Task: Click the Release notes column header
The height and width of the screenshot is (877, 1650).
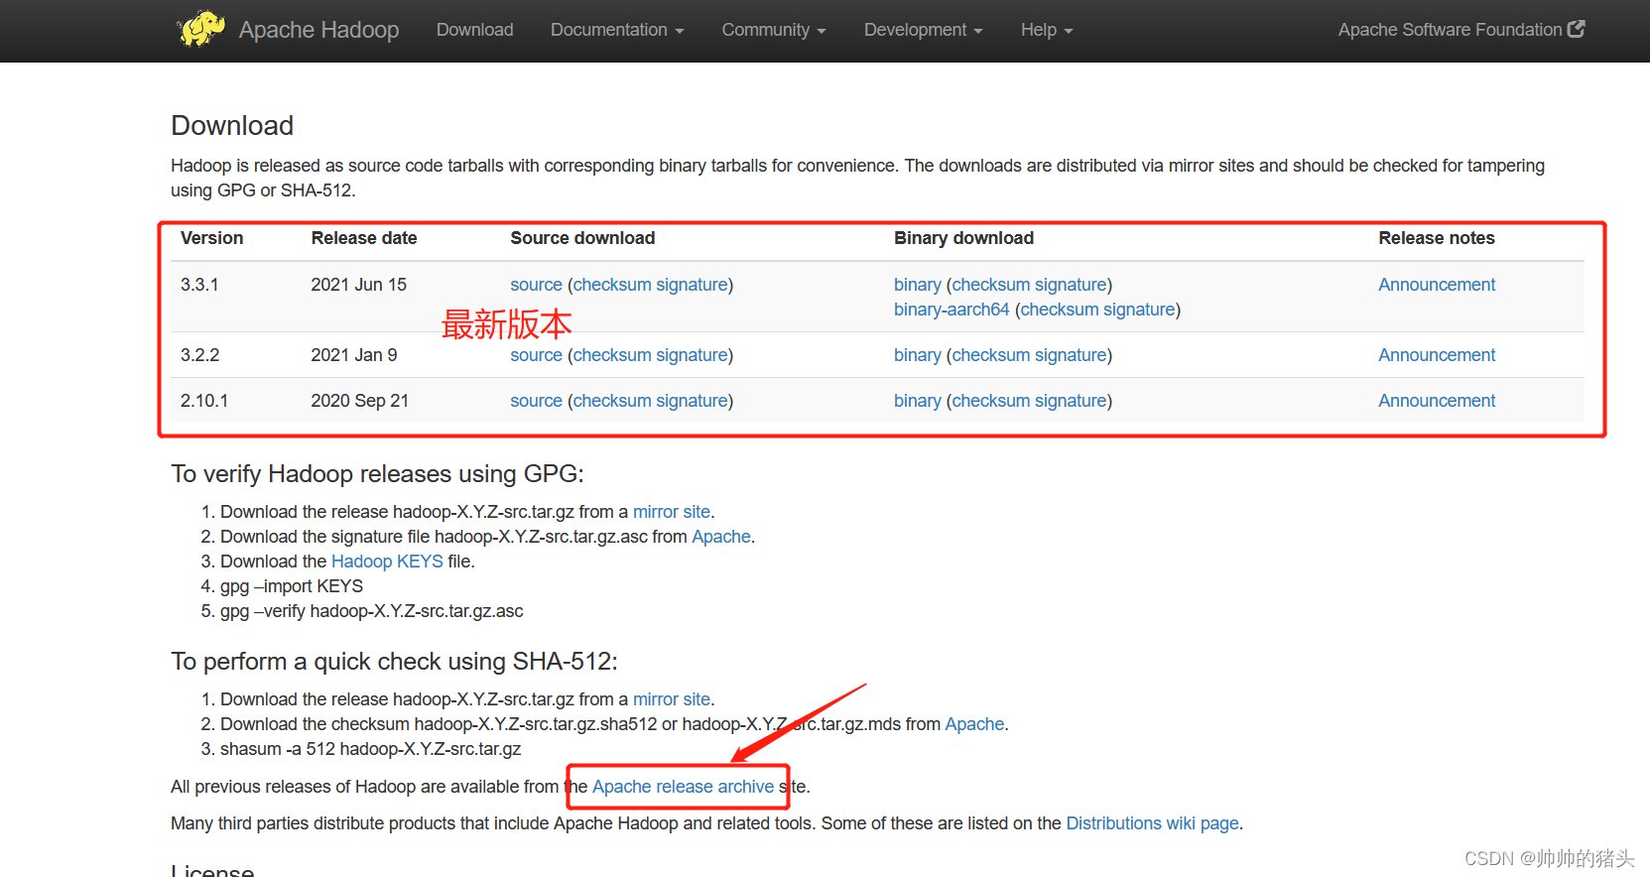Action: [x=1437, y=238]
